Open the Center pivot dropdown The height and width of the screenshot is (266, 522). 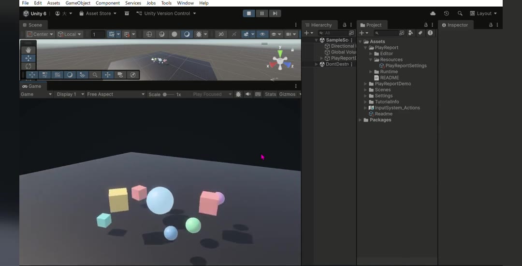point(40,34)
